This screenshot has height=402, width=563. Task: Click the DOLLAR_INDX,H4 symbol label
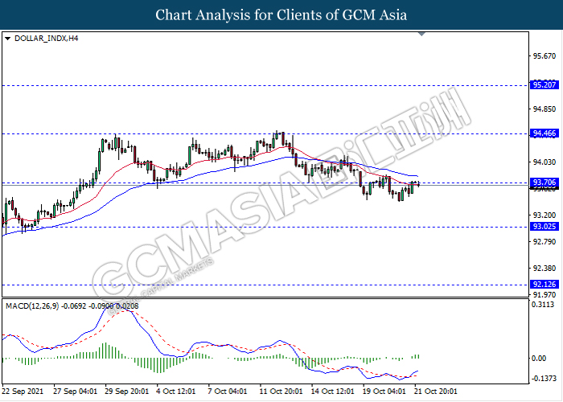[x=47, y=39]
